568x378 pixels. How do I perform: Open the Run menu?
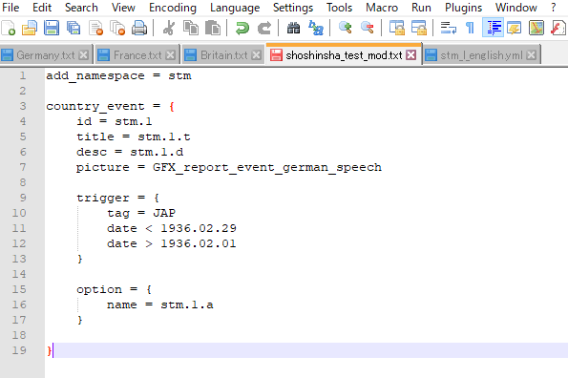[x=421, y=8]
